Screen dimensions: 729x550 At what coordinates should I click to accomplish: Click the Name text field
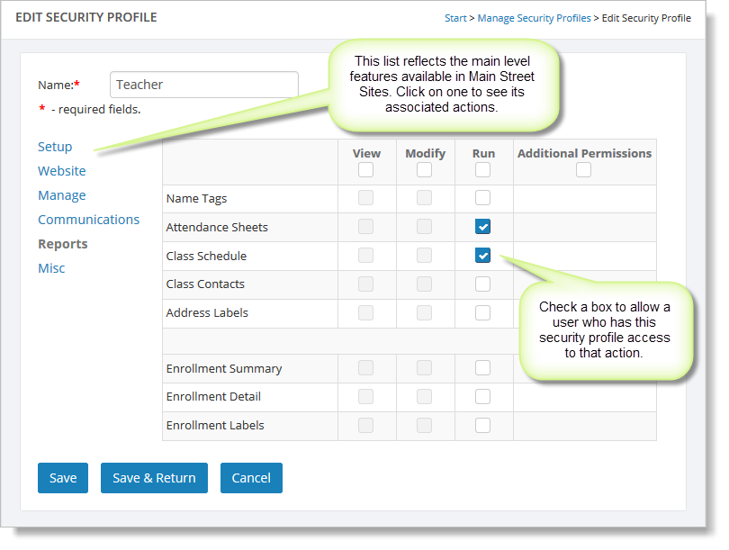pyautogui.click(x=203, y=85)
